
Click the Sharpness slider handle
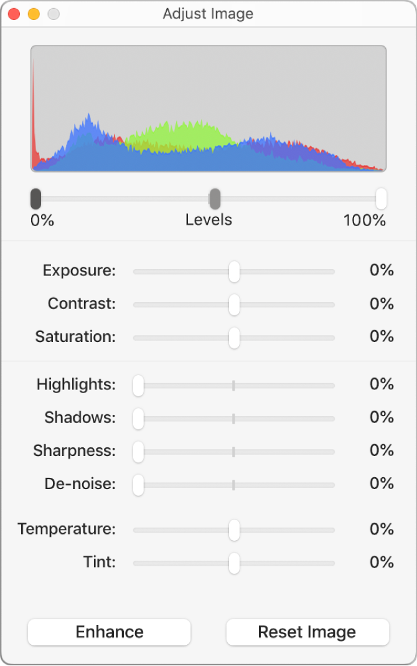pos(138,451)
